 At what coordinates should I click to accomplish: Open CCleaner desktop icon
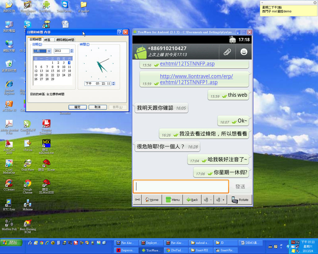[x=9, y=185]
